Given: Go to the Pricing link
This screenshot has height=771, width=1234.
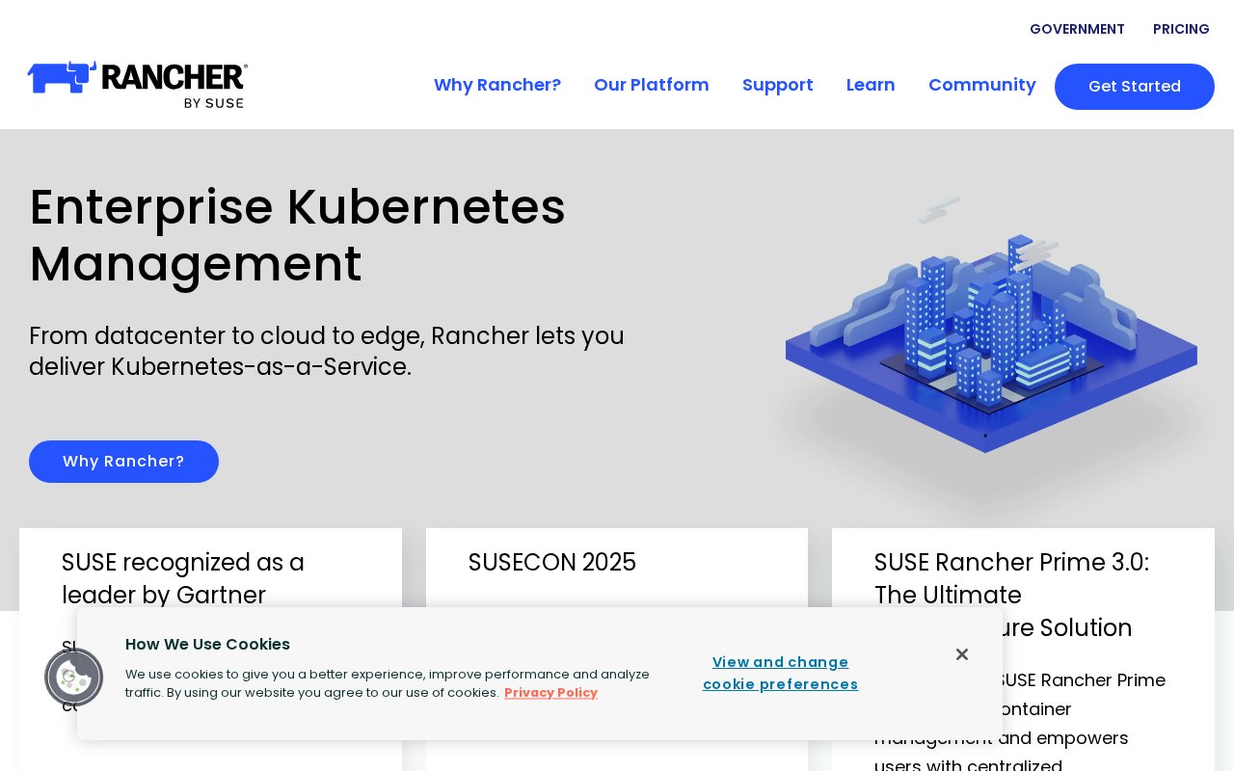Looking at the screenshot, I should [1181, 29].
